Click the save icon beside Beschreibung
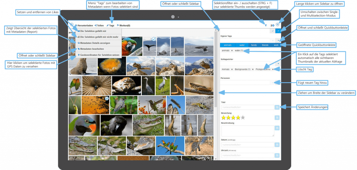Viewport: 357px width, 170px height. (x=277, y=128)
